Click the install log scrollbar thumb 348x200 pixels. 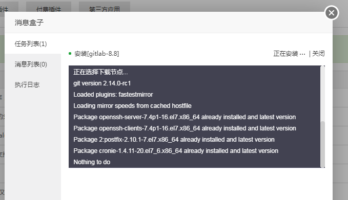tap(322, 144)
